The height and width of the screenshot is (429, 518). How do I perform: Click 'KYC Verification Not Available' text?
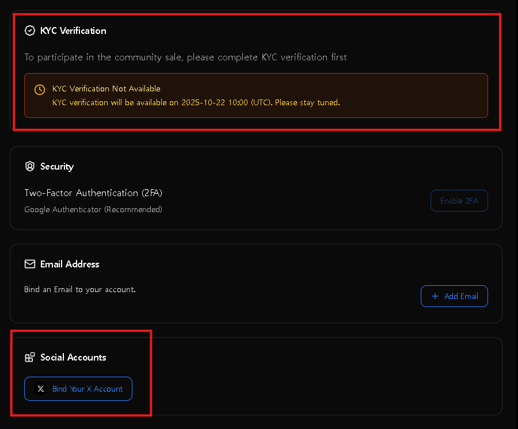106,89
